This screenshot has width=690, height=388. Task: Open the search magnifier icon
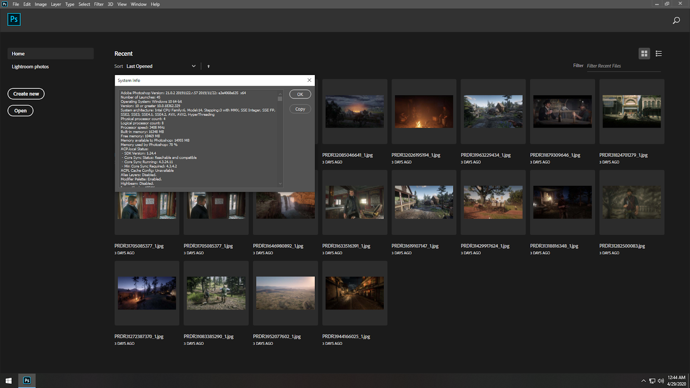tap(676, 20)
